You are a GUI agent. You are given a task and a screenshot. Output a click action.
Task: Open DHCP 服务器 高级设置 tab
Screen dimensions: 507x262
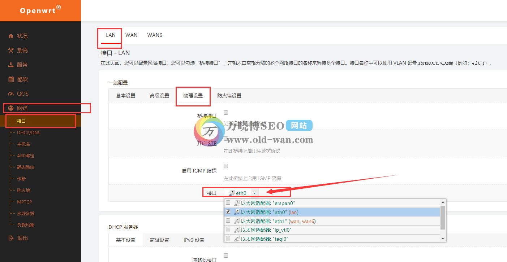(x=159, y=240)
